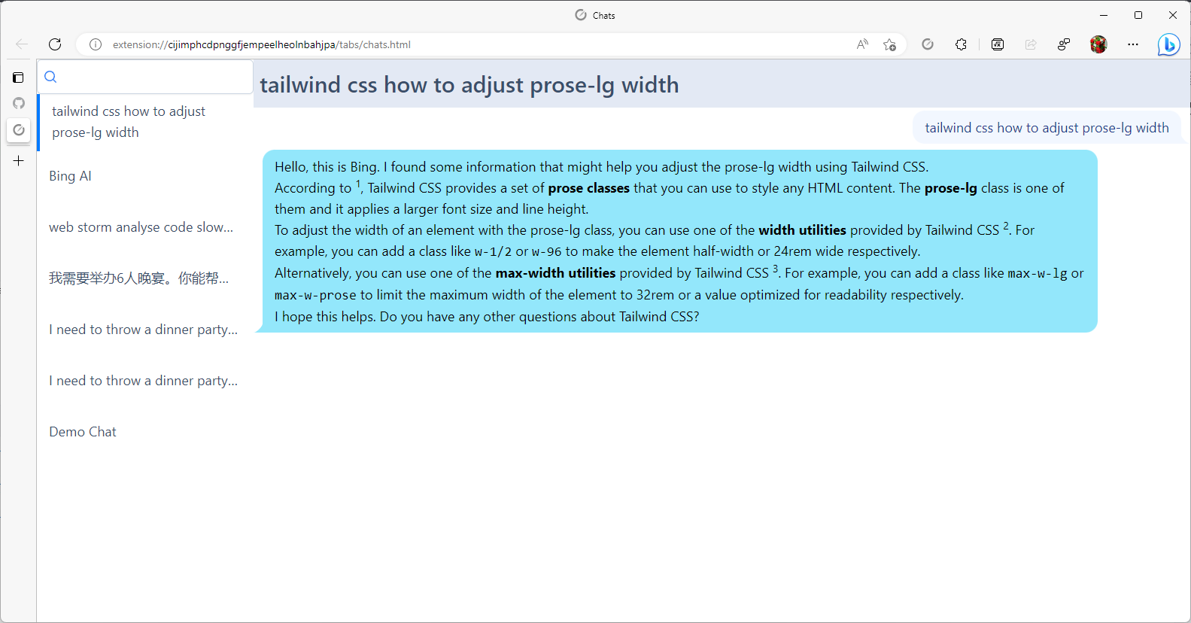Open chat 'tailwind css how to adjust prose-lg width'
The image size is (1191, 623).
[146, 122]
